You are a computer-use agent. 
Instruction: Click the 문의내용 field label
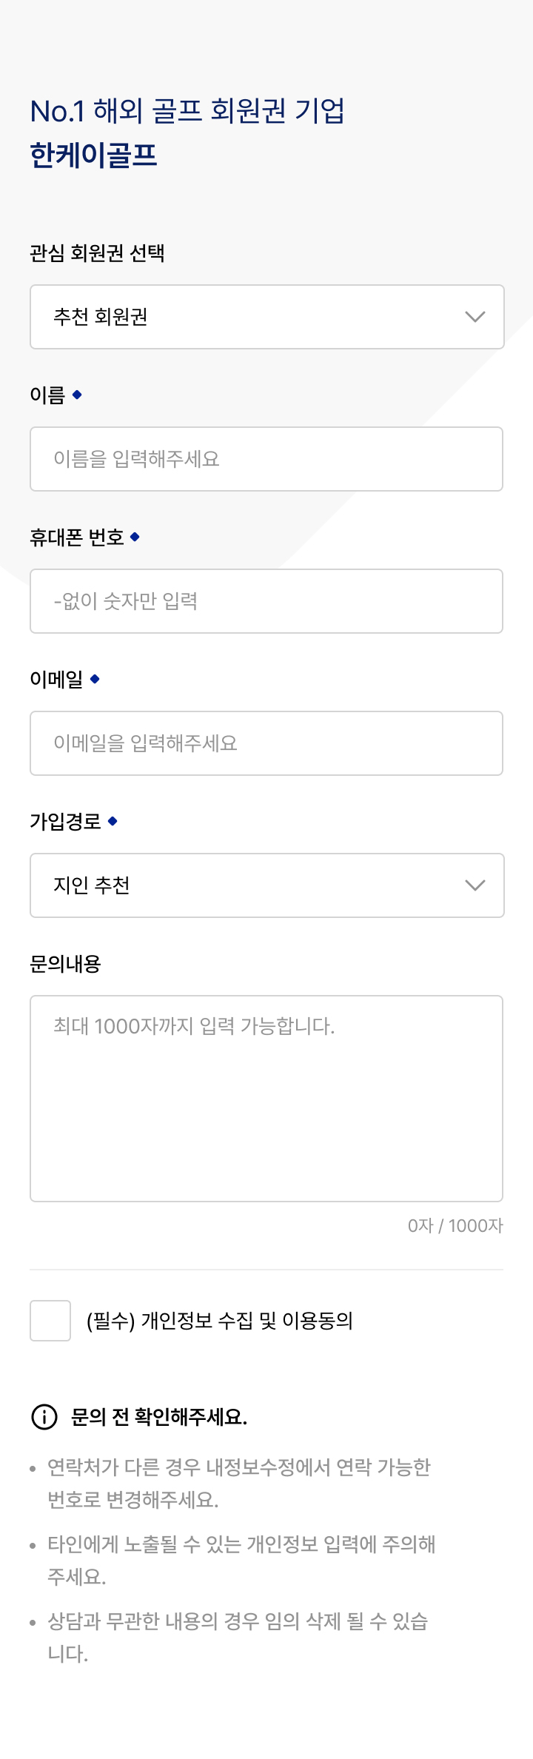click(x=65, y=964)
